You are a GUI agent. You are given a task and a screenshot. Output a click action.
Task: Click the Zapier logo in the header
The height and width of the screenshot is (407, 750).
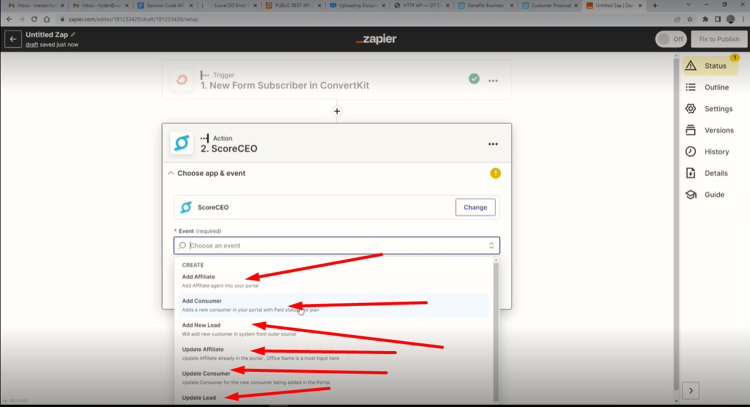[376, 39]
